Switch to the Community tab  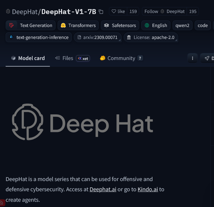click(121, 58)
